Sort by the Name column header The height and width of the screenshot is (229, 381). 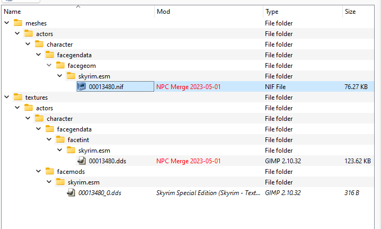[78, 12]
